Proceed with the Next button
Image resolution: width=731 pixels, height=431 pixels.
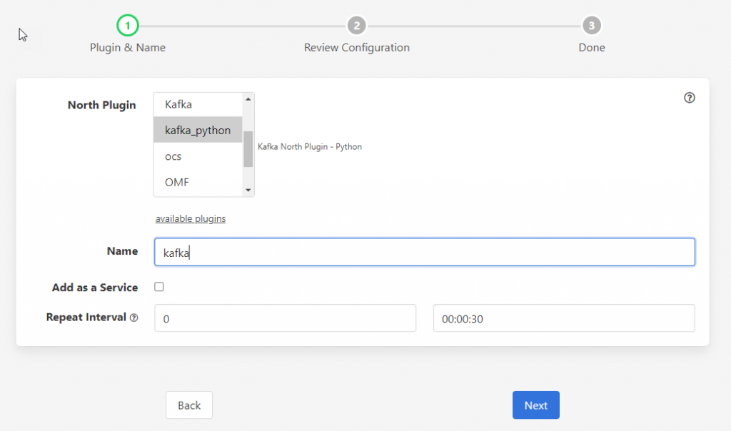[x=536, y=405]
